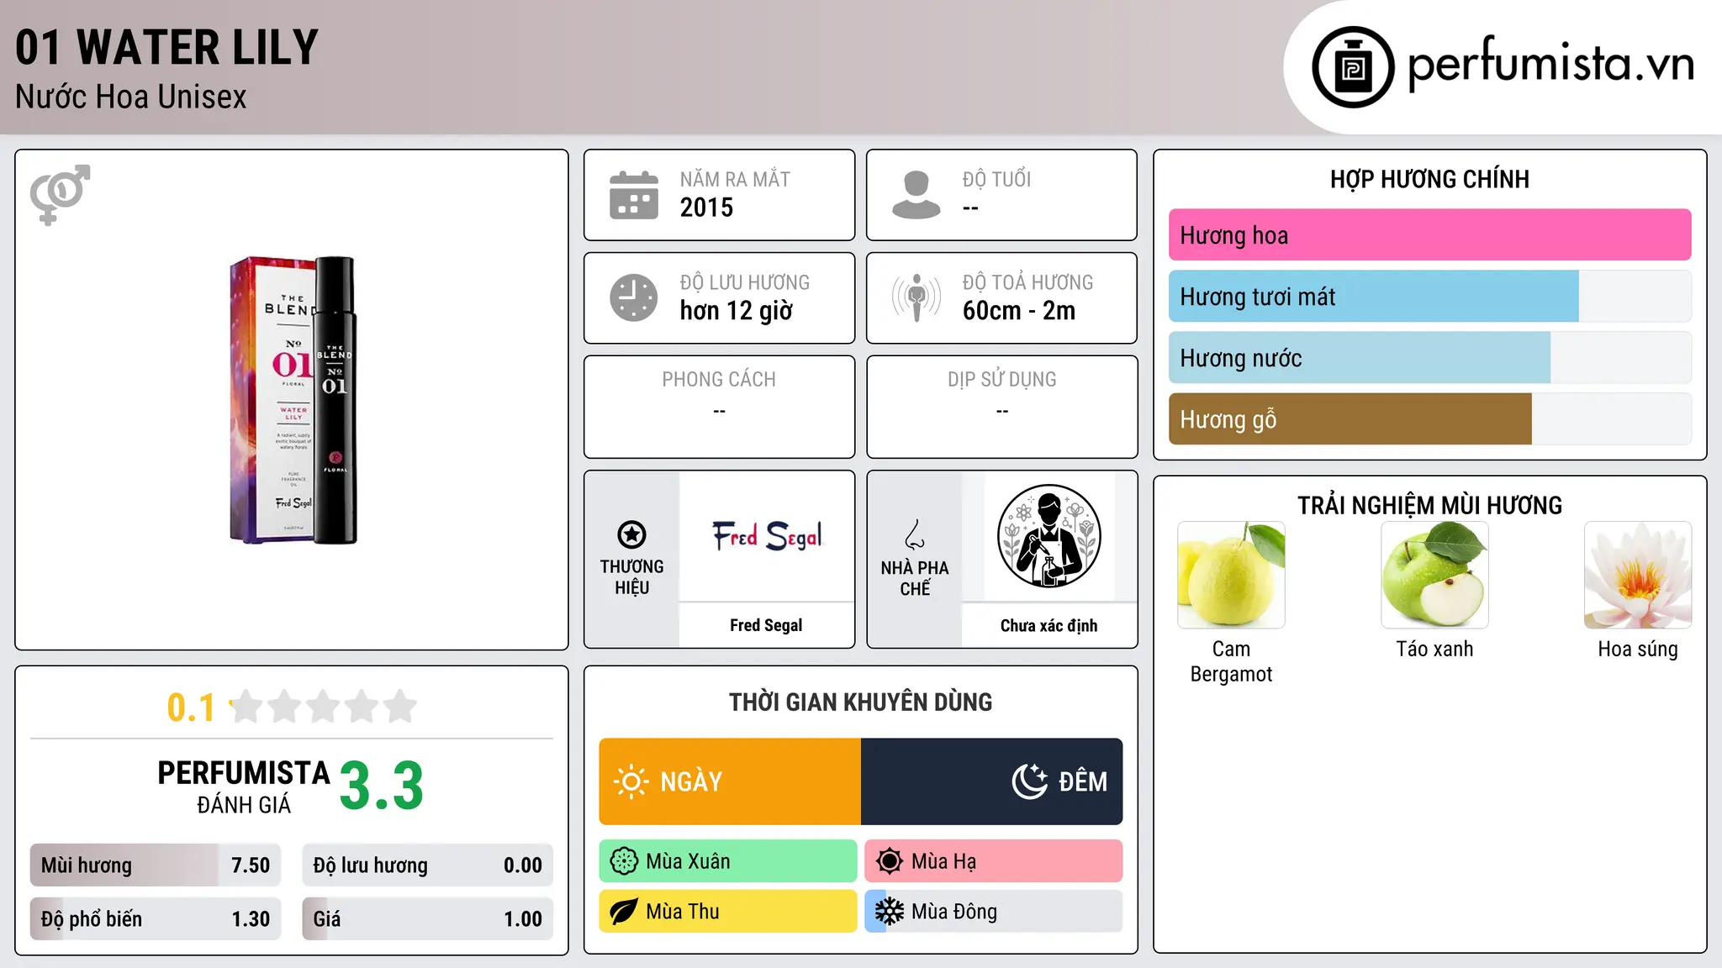Image resolution: width=1722 pixels, height=968 pixels.
Task: Click the launch year value 2015
Action: pos(706,208)
